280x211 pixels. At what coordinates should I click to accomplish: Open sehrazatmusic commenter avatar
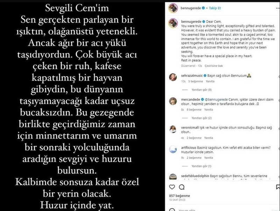(x=173, y=77)
